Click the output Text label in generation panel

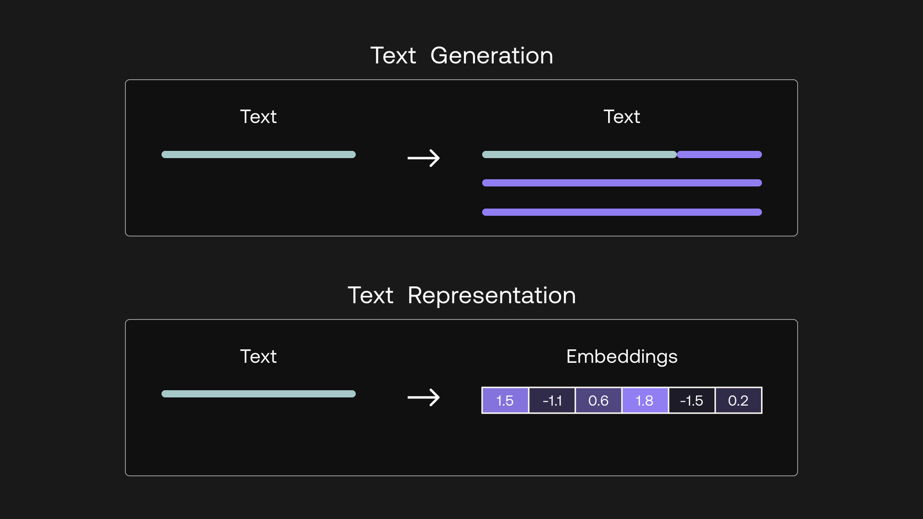622,117
